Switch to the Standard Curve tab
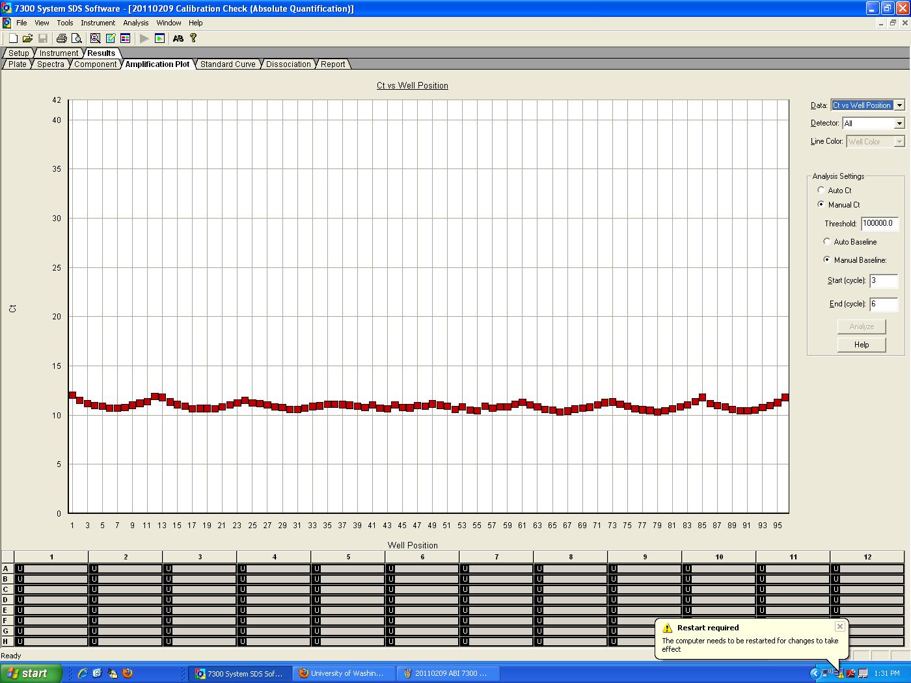 pyautogui.click(x=228, y=64)
